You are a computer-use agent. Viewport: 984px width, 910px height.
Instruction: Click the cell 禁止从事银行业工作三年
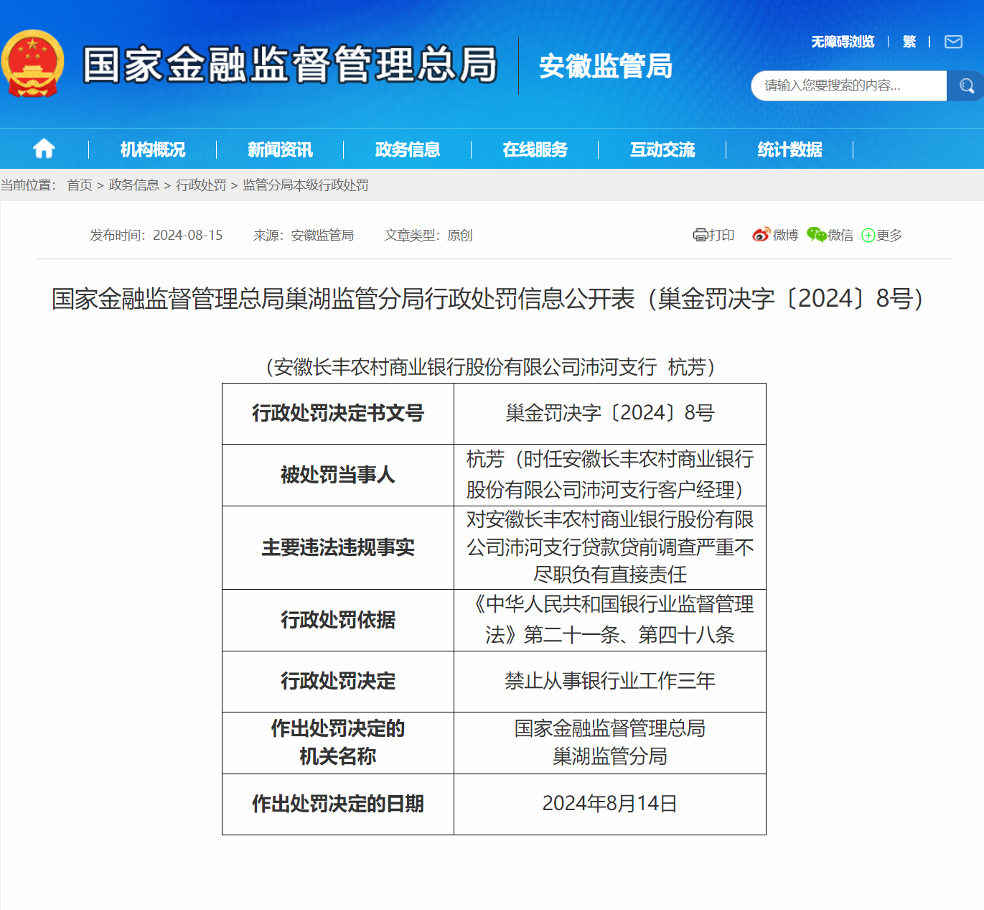(610, 681)
